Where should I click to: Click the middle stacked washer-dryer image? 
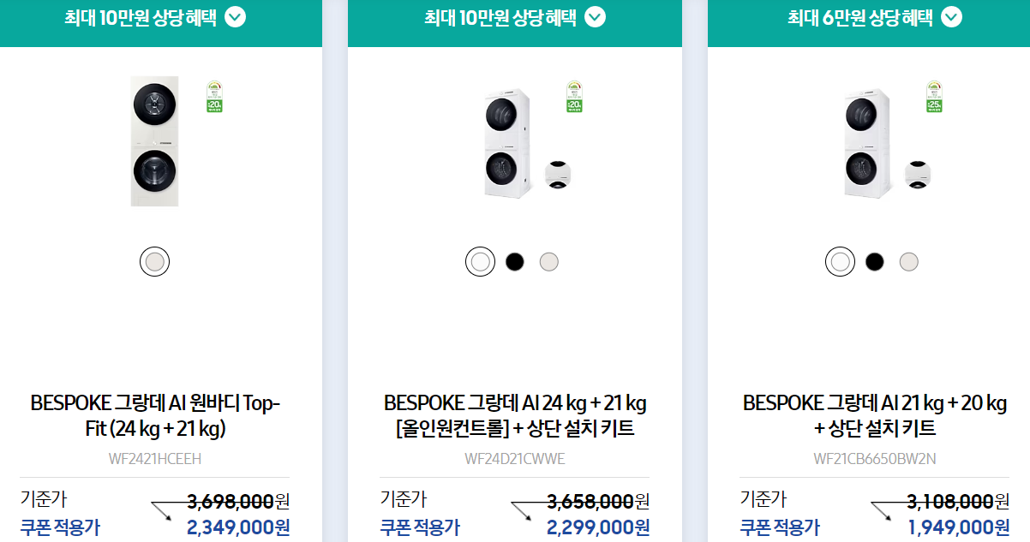[x=504, y=141]
